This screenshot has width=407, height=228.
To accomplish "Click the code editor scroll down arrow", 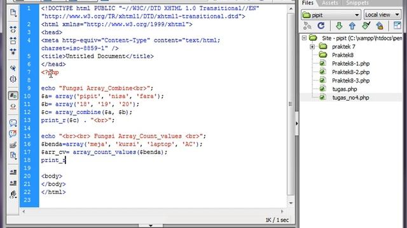I will pos(291,203).
